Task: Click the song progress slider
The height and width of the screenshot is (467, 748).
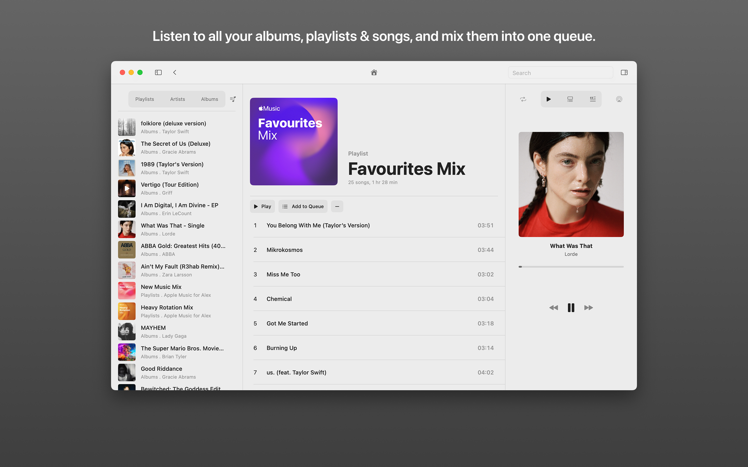Action: (x=571, y=266)
